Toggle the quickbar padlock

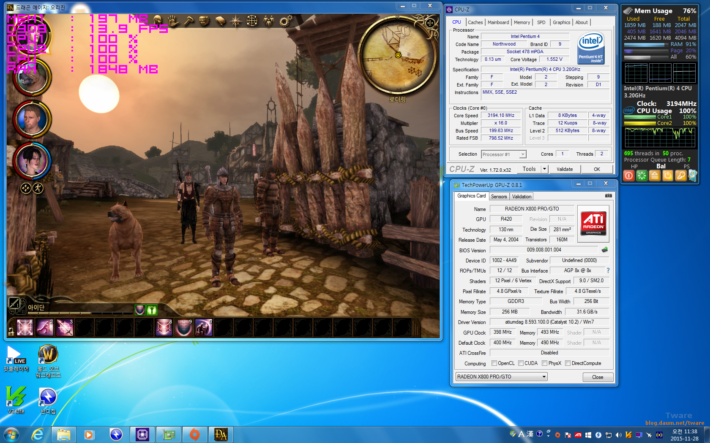tap(11, 332)
